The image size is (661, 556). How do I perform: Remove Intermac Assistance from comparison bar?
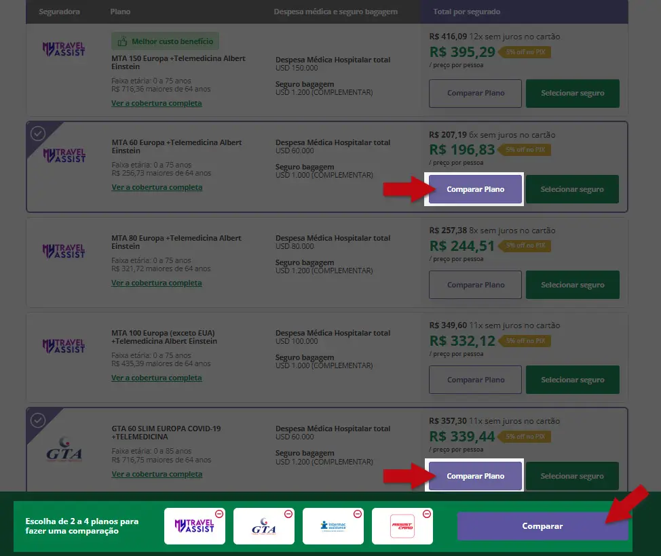click(358, 514)
